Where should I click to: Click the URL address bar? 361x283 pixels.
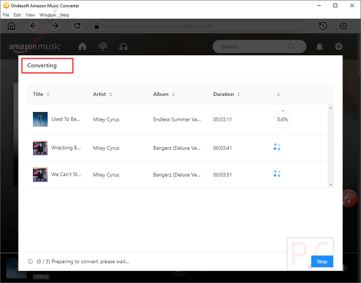pyautogui.click(x=197, y=26)
